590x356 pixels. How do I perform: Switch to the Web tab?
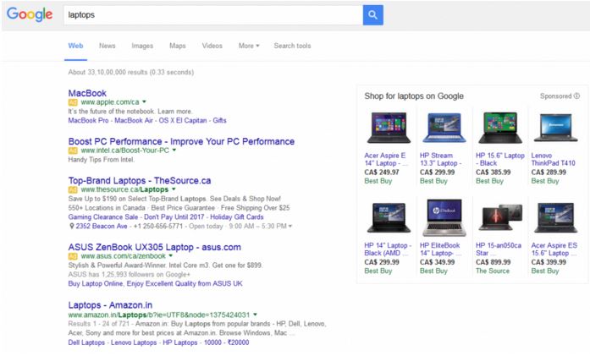(x=75, y=46)
